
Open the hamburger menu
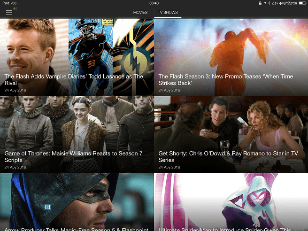9,13
